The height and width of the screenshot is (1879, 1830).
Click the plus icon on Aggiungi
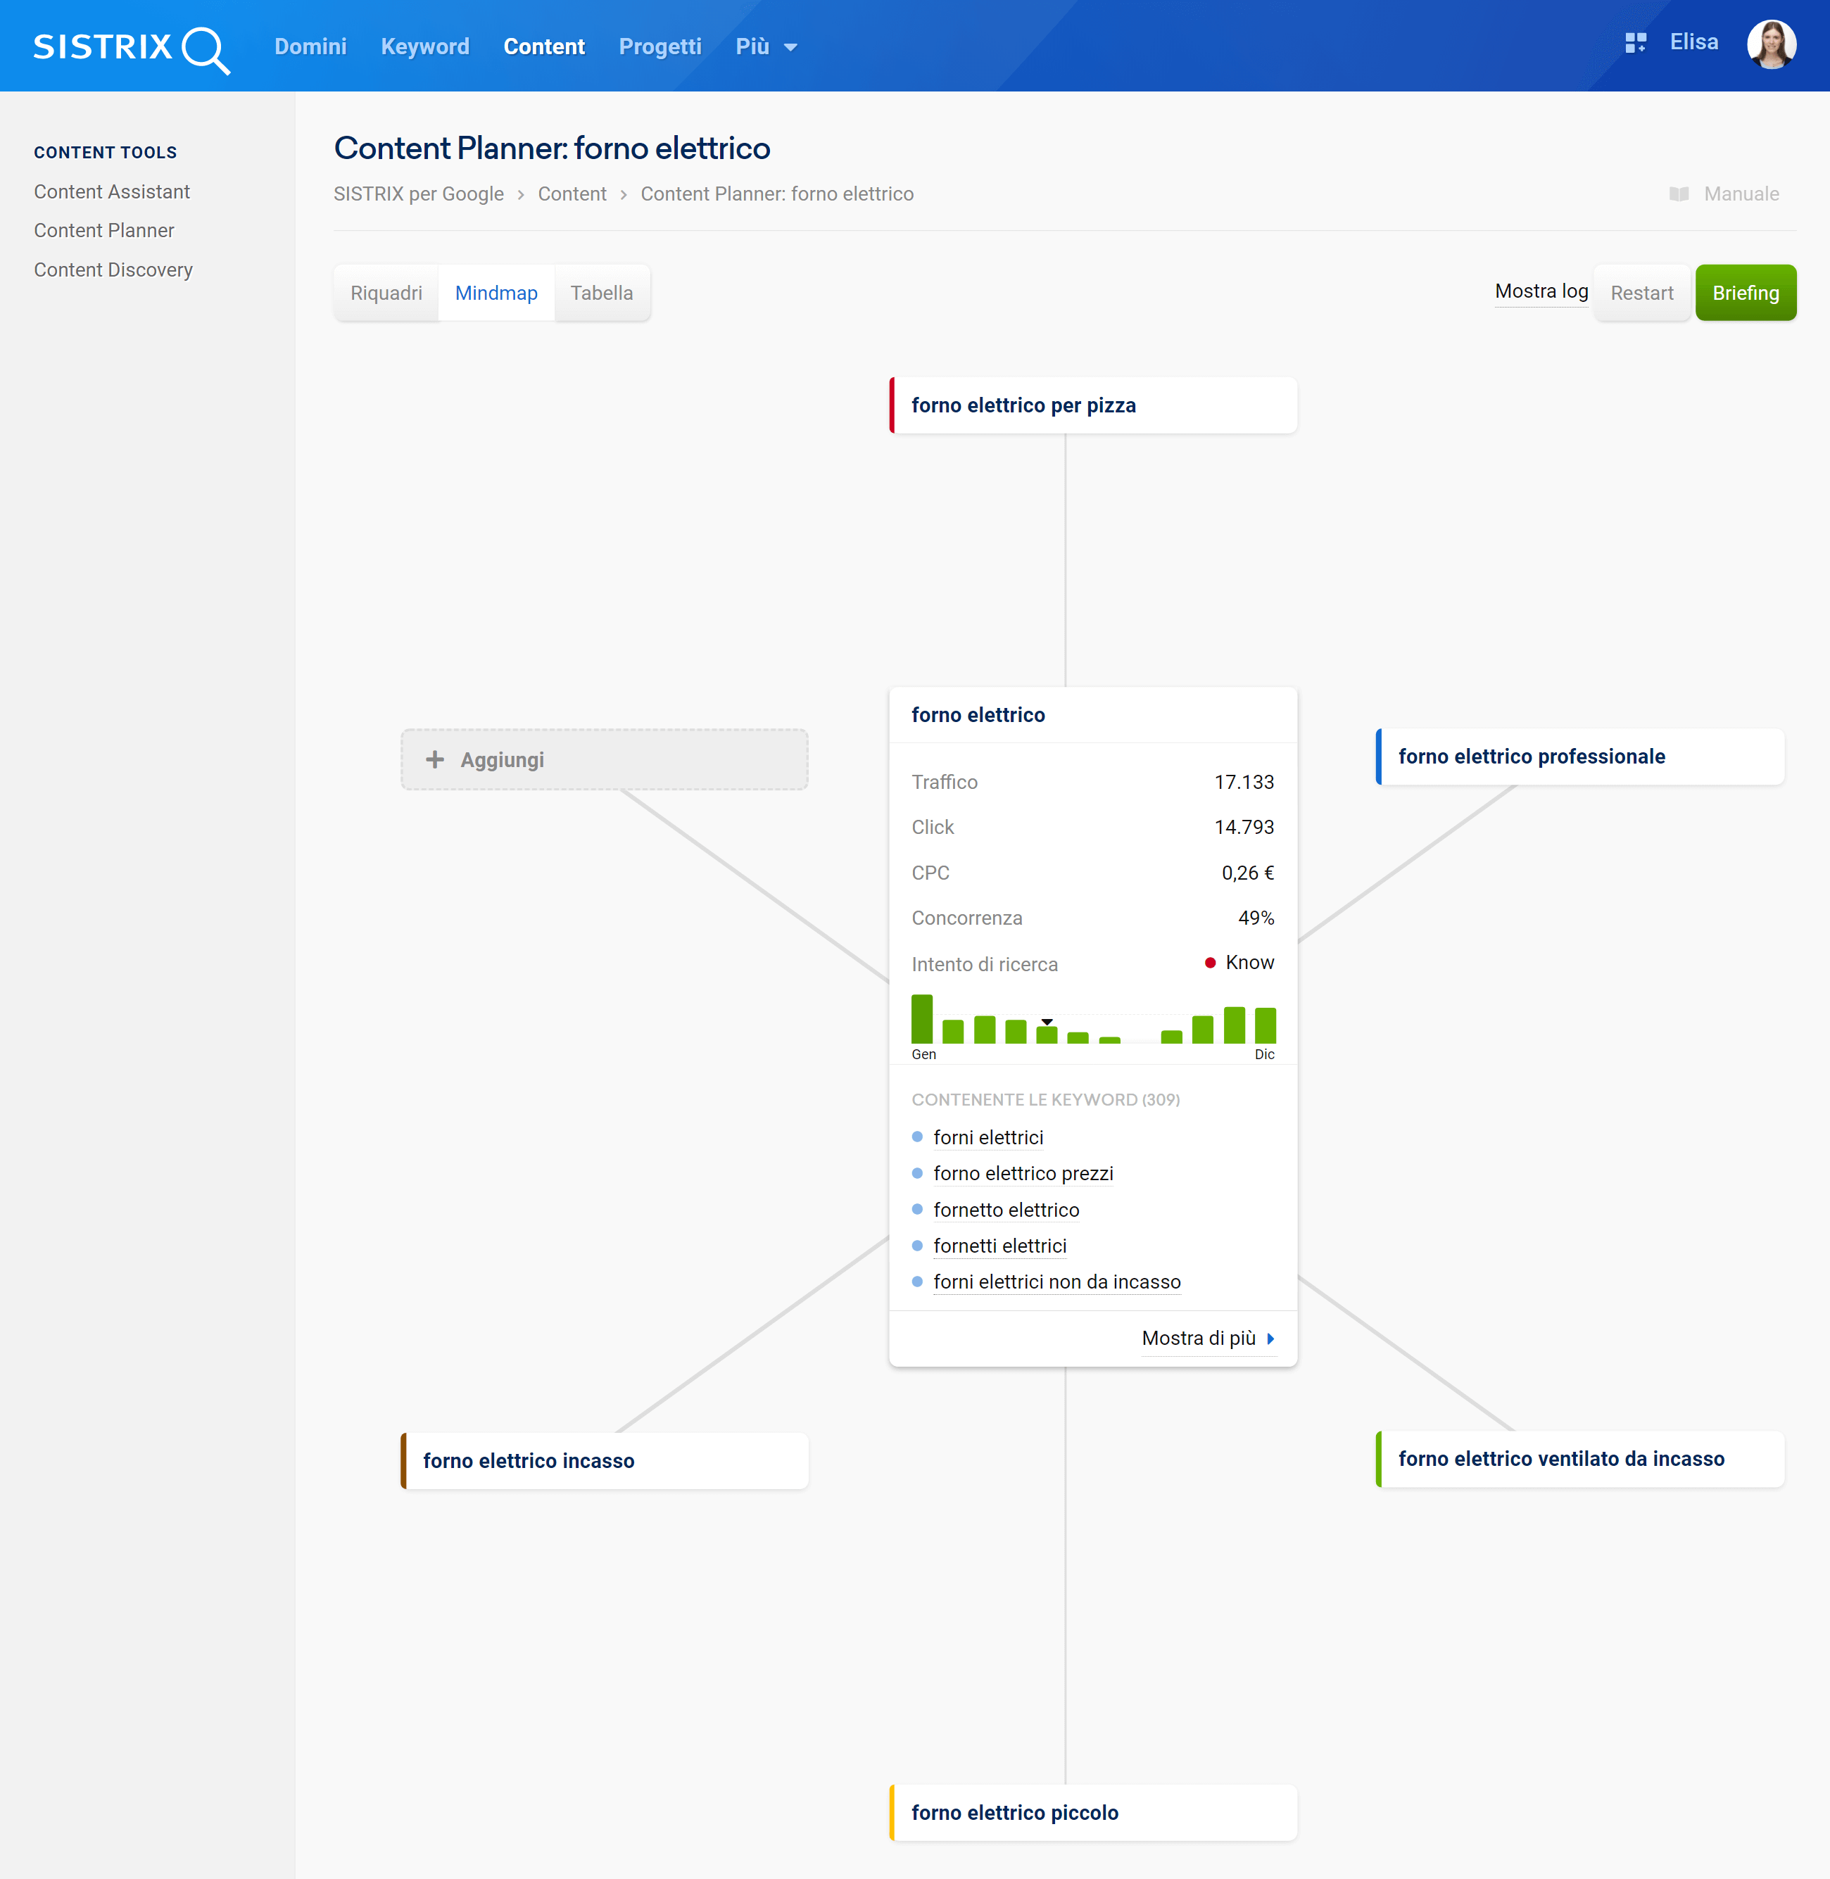pos(434,759)
